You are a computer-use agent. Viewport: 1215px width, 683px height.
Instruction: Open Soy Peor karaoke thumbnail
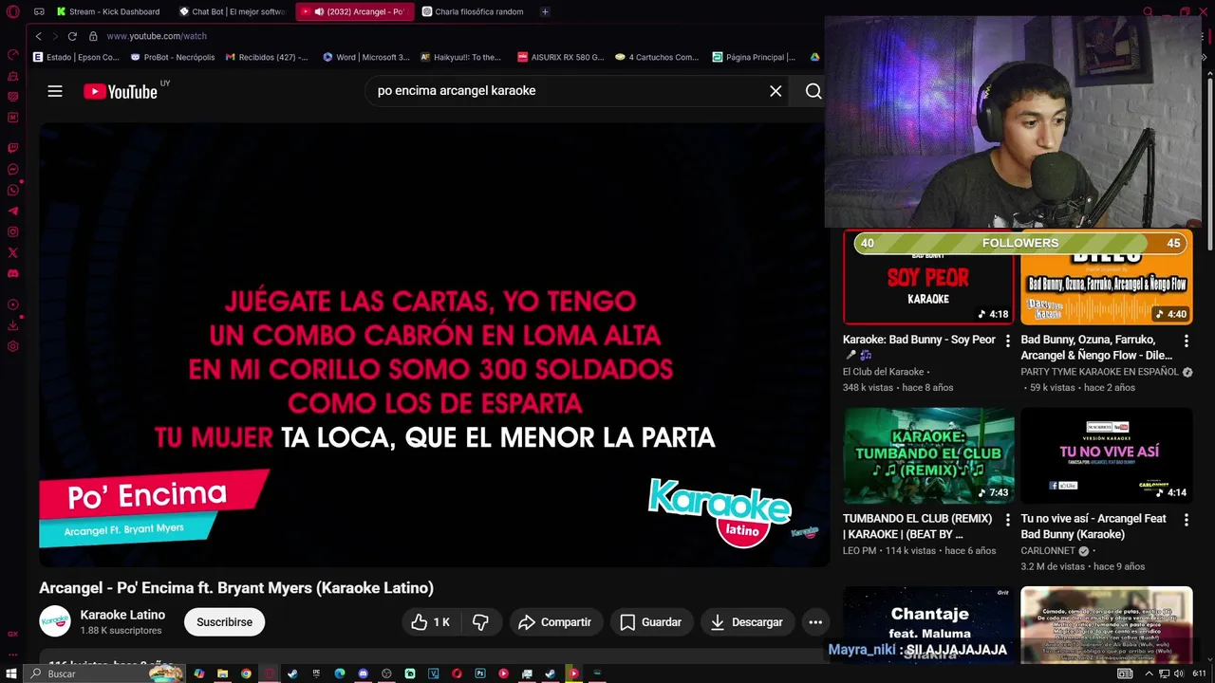(928, 277)
